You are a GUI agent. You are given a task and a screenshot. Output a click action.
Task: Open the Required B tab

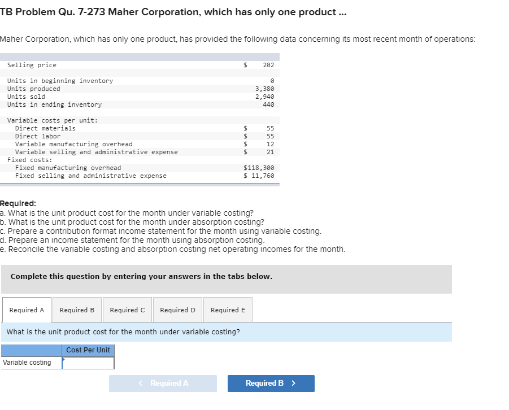[x=77, y=309]
